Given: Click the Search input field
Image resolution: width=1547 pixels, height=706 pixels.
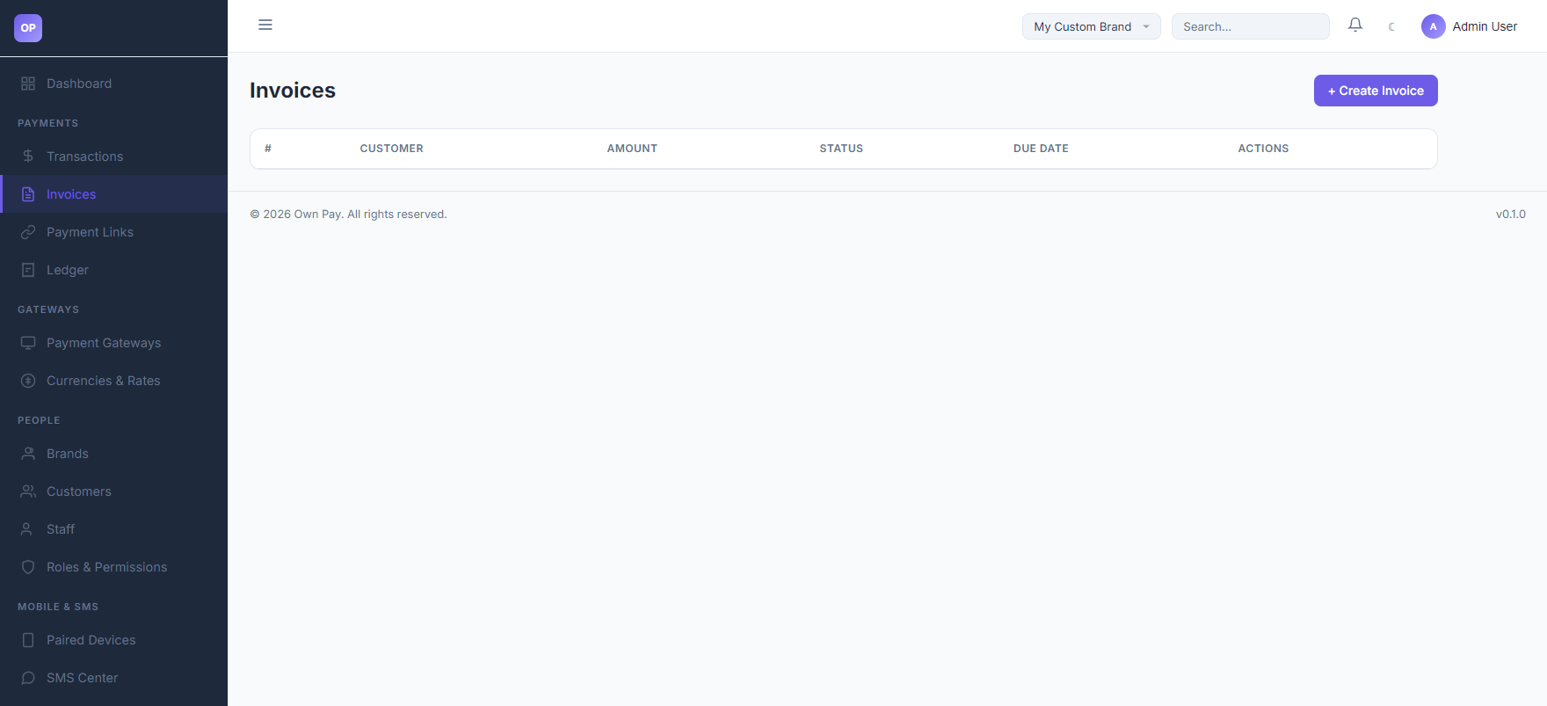Looking at the screenshot, I should coord(1250,26).
